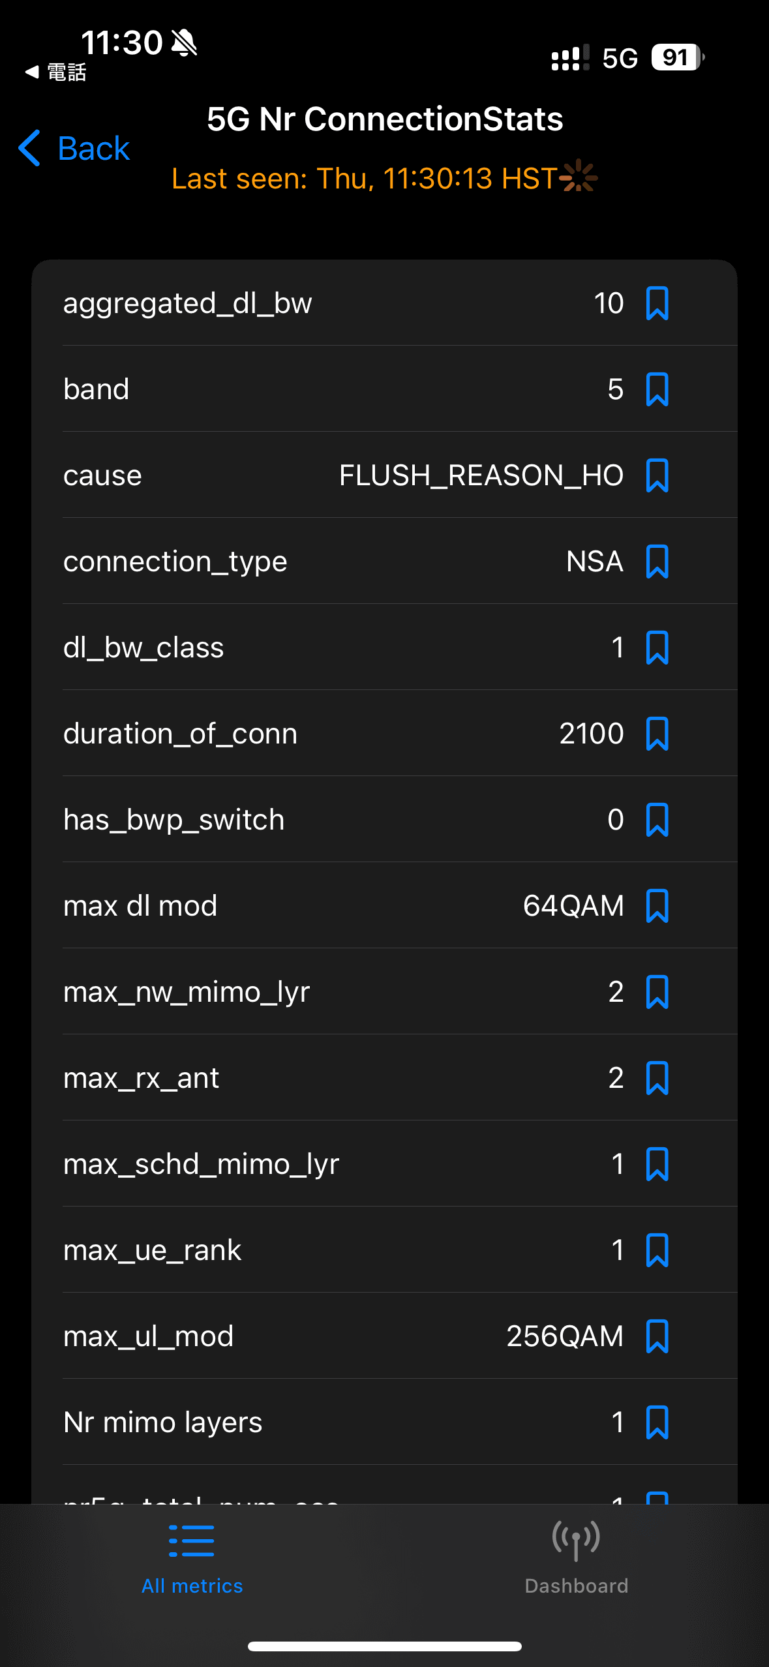
Task: Toggle bookmark on max_ue_rank row
Action: coord(658,1250)
